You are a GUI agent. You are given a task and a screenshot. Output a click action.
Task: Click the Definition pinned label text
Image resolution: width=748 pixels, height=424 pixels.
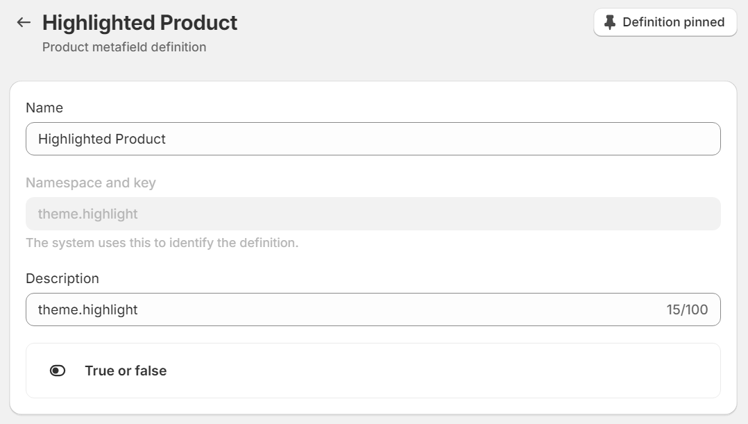click(x=674, y=22)
